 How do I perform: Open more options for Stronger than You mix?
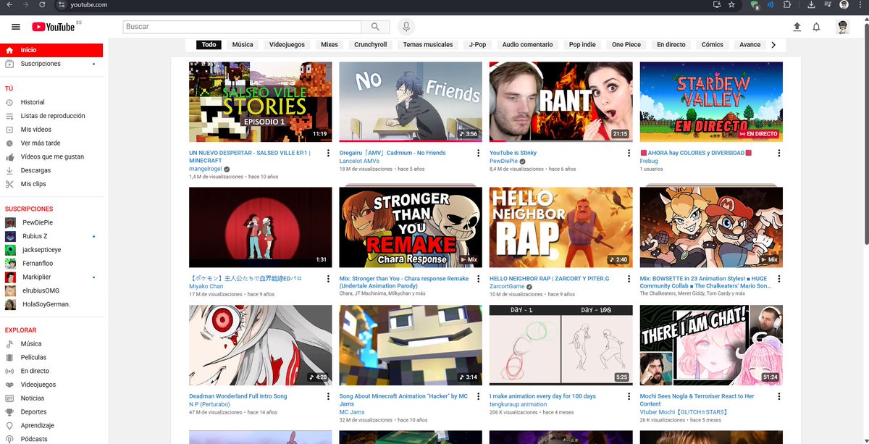coord(478,279)
